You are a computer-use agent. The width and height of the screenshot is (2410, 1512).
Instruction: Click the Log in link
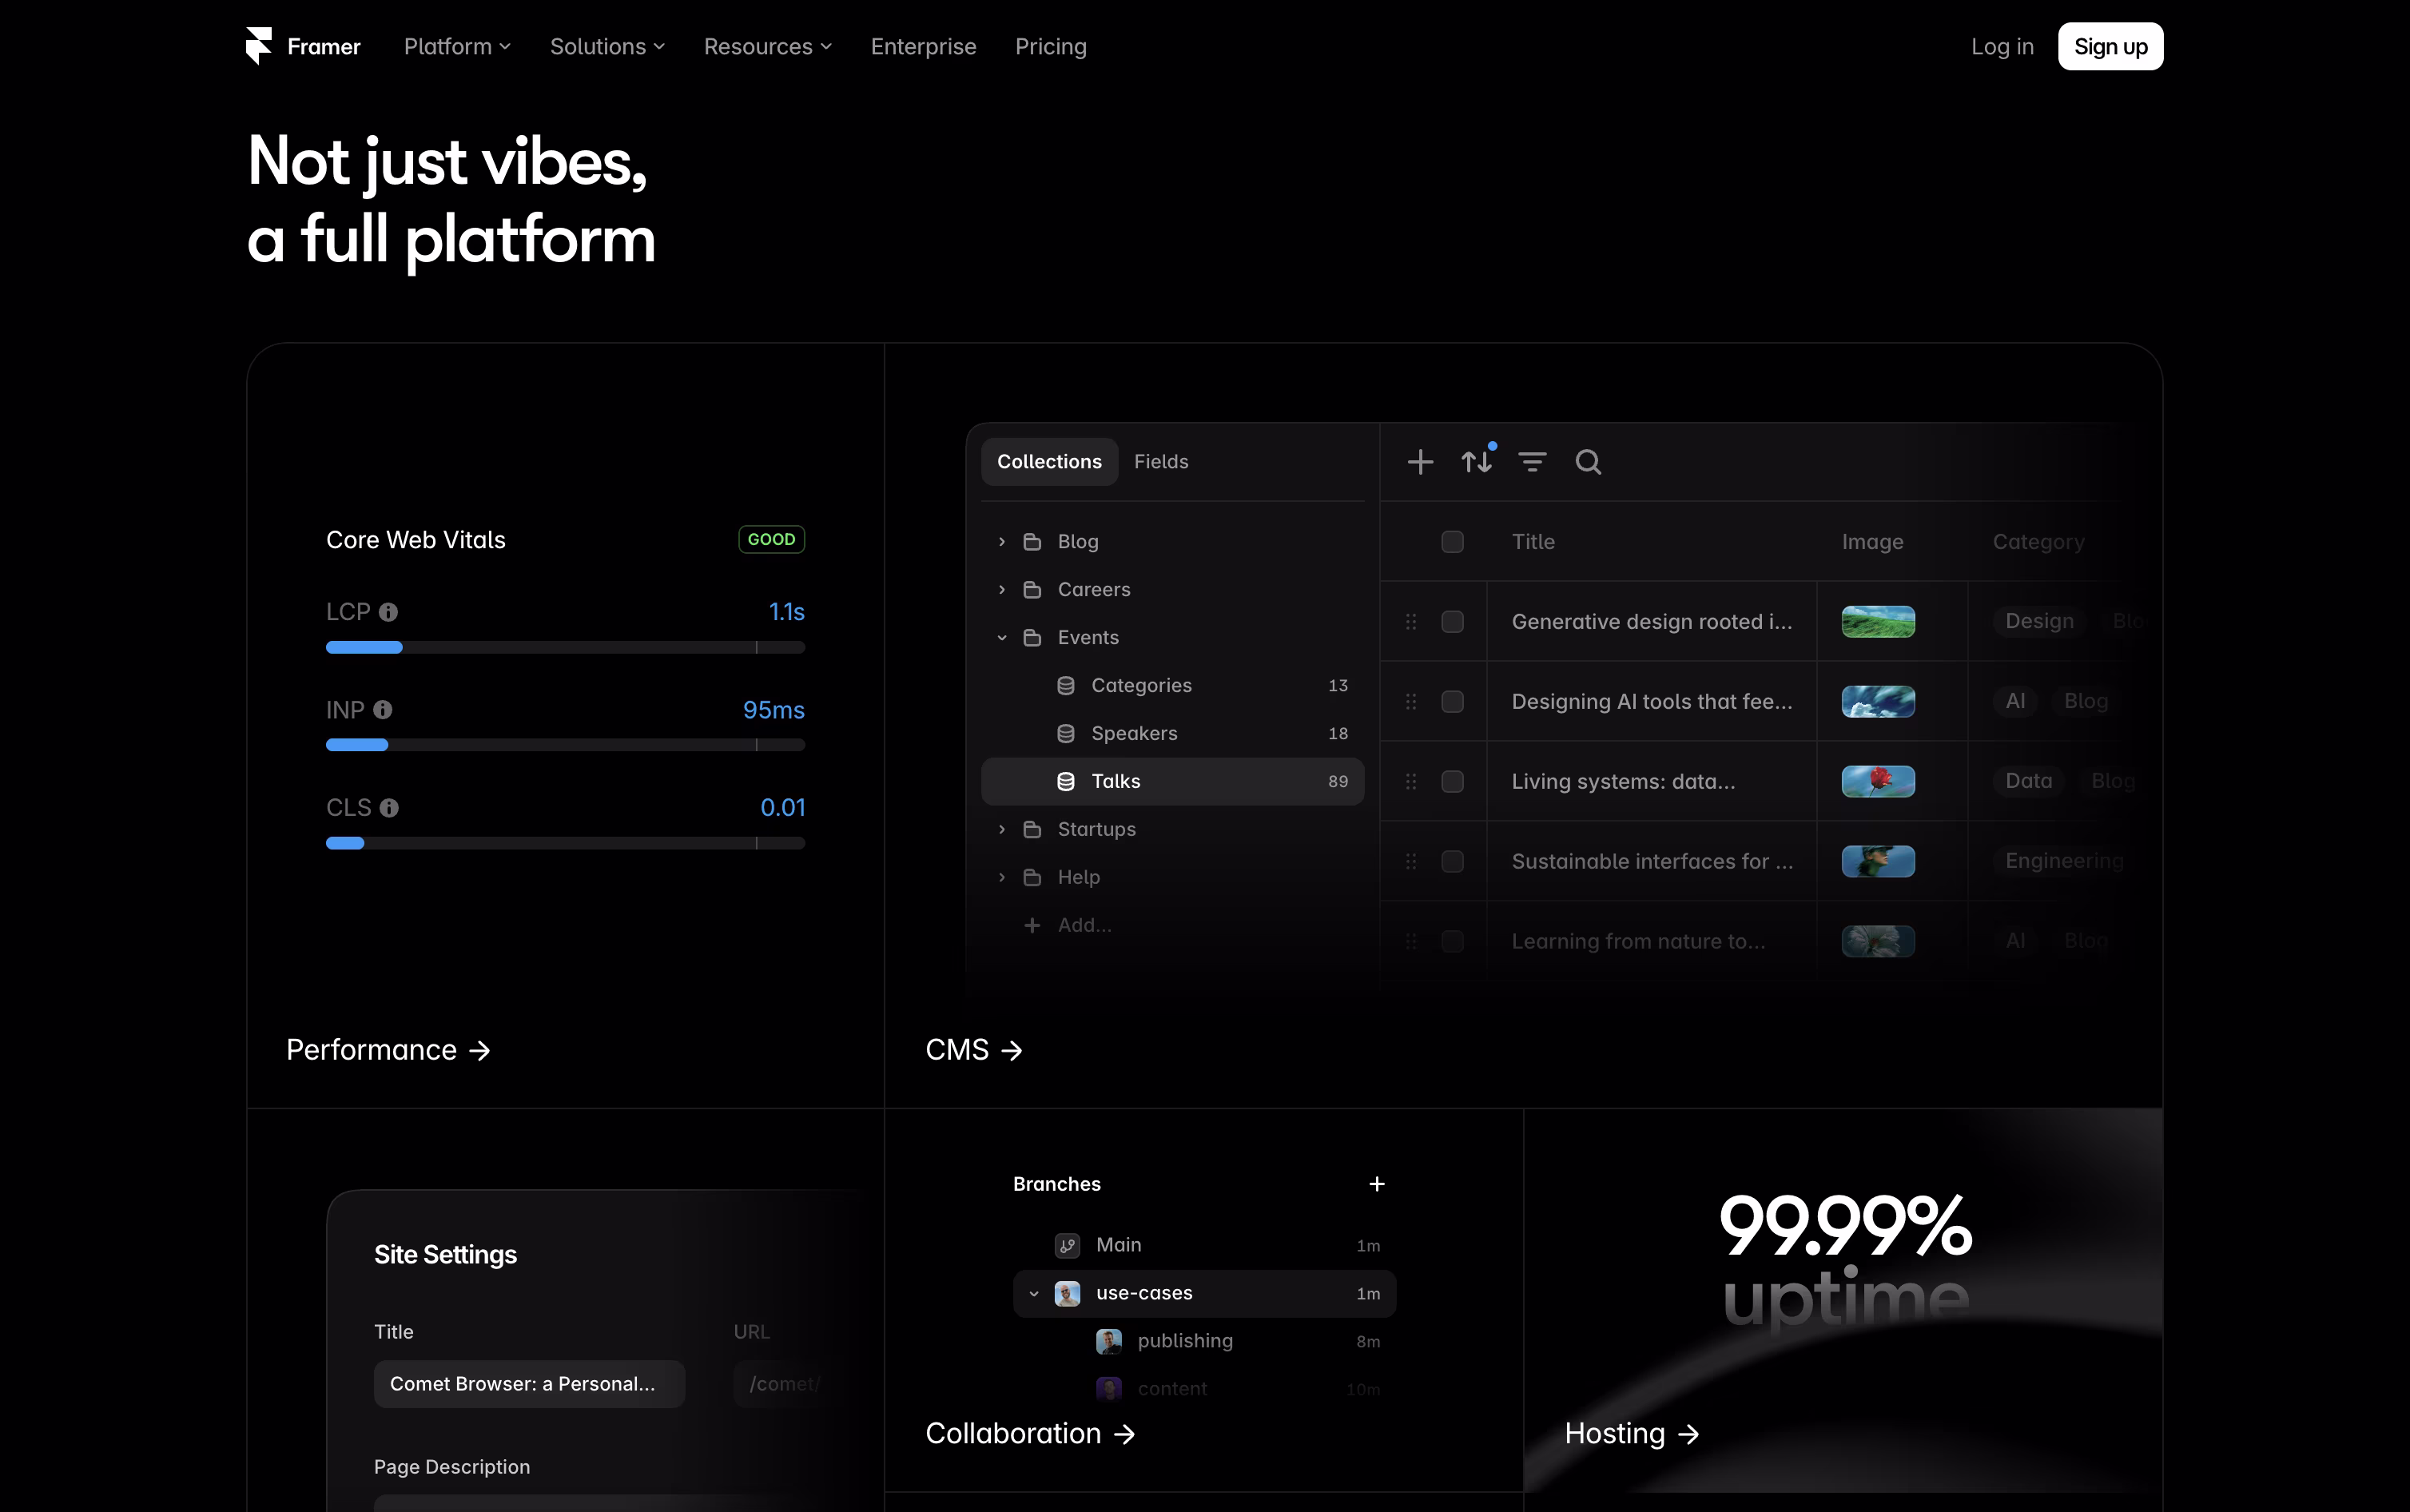pos(2001,46)
